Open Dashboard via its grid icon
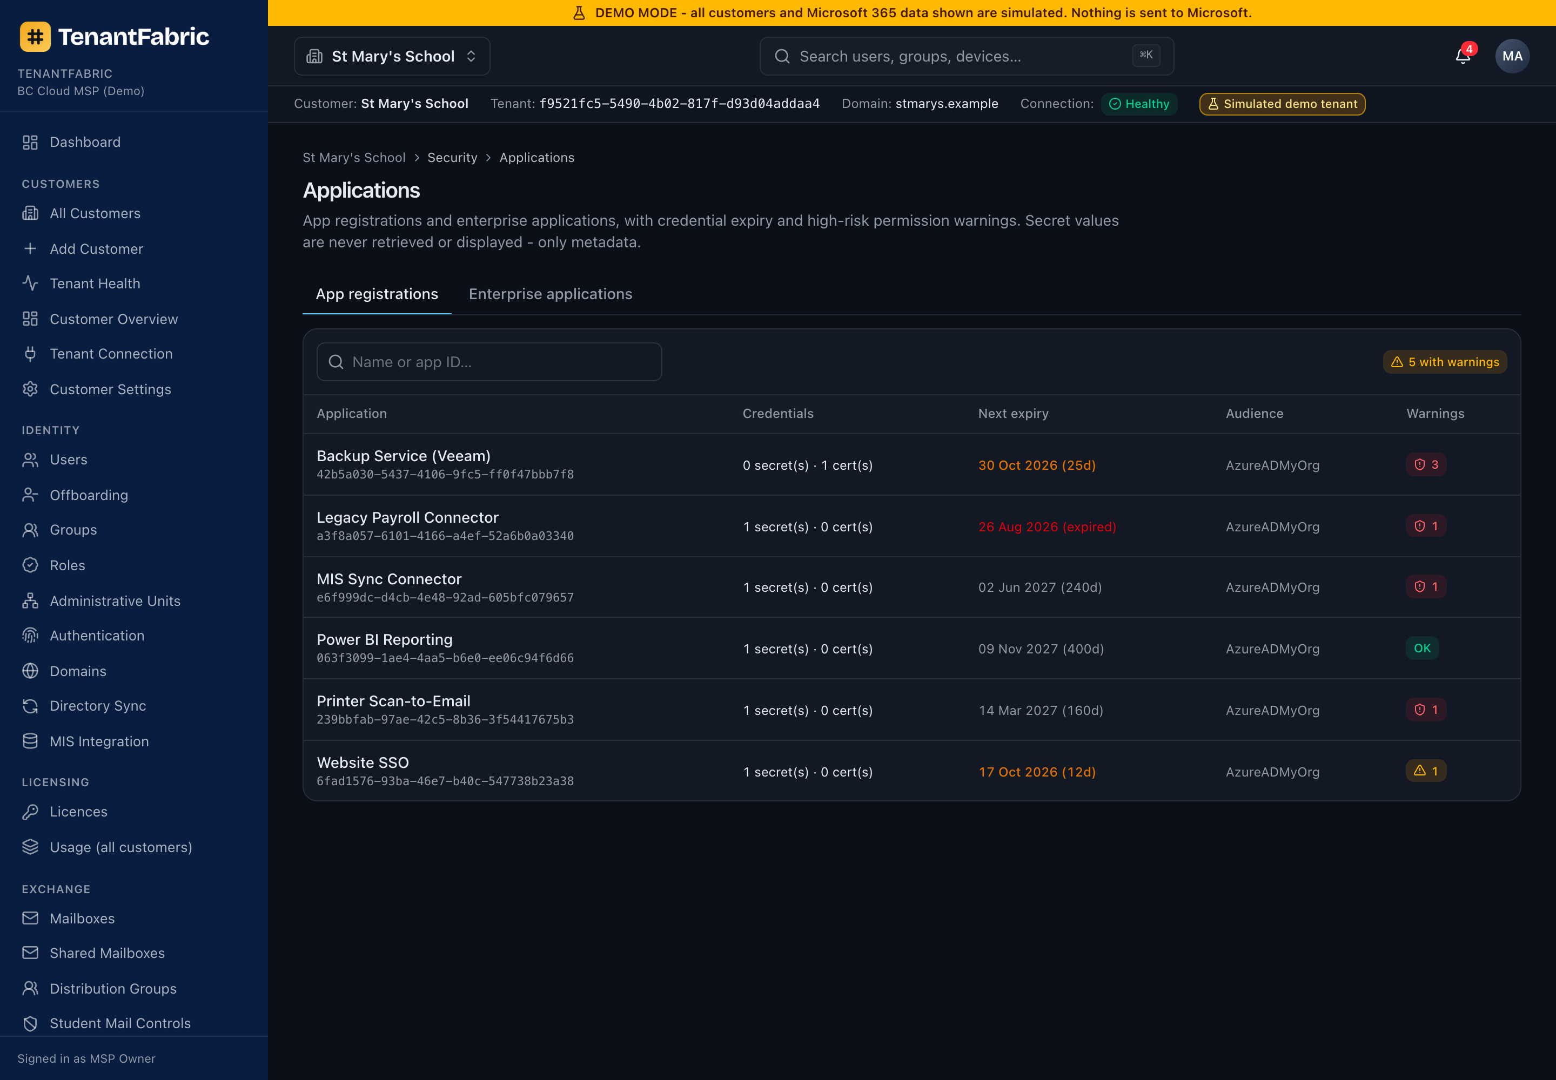 click(30, 142)
